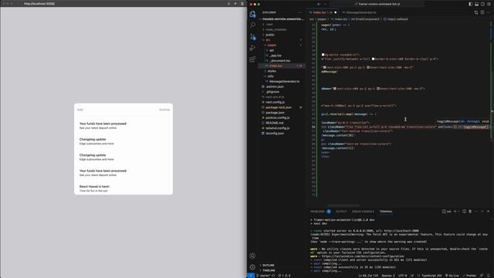This screenshot has width=494, height=278.
Task: Kill terminal with trash icon
Action: (470, 212)
